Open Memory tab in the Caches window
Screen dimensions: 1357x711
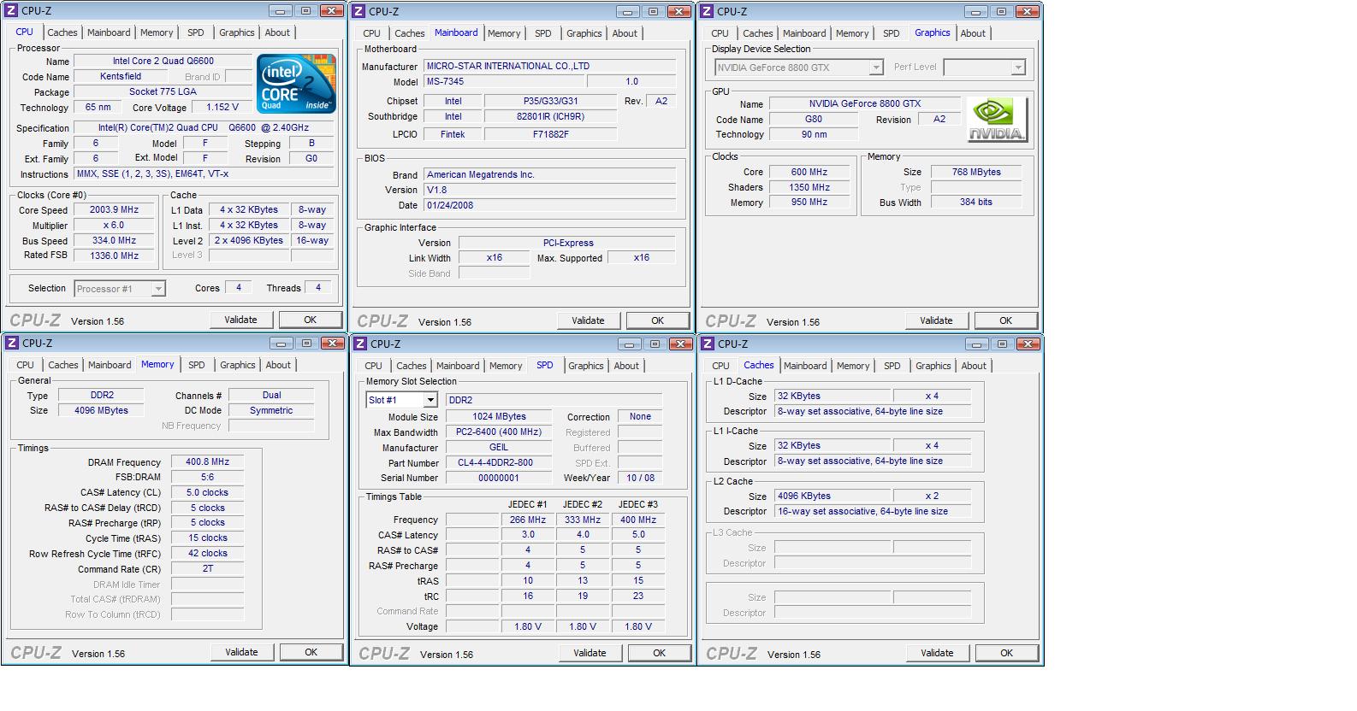pos(853,366)
